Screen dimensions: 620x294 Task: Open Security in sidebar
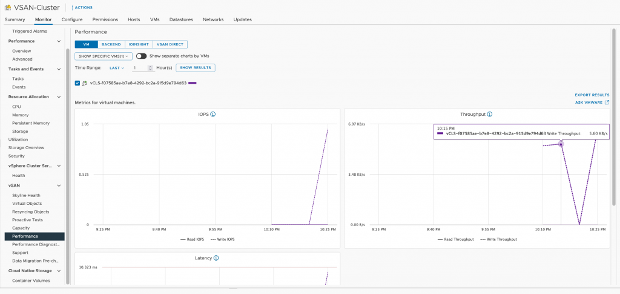click(x=16, y=156)
